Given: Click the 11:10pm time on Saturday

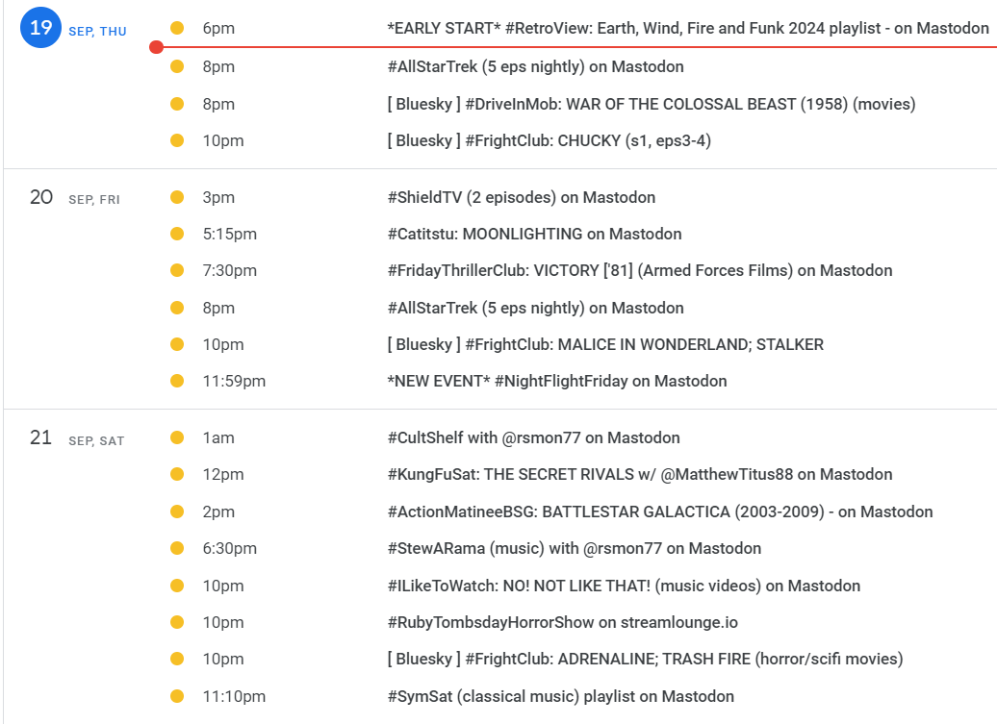Looking at the screenshot, I should (234, 697).
